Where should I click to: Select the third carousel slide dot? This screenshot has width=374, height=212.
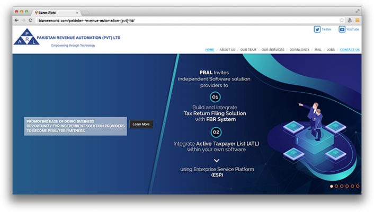tap(342, 186)
